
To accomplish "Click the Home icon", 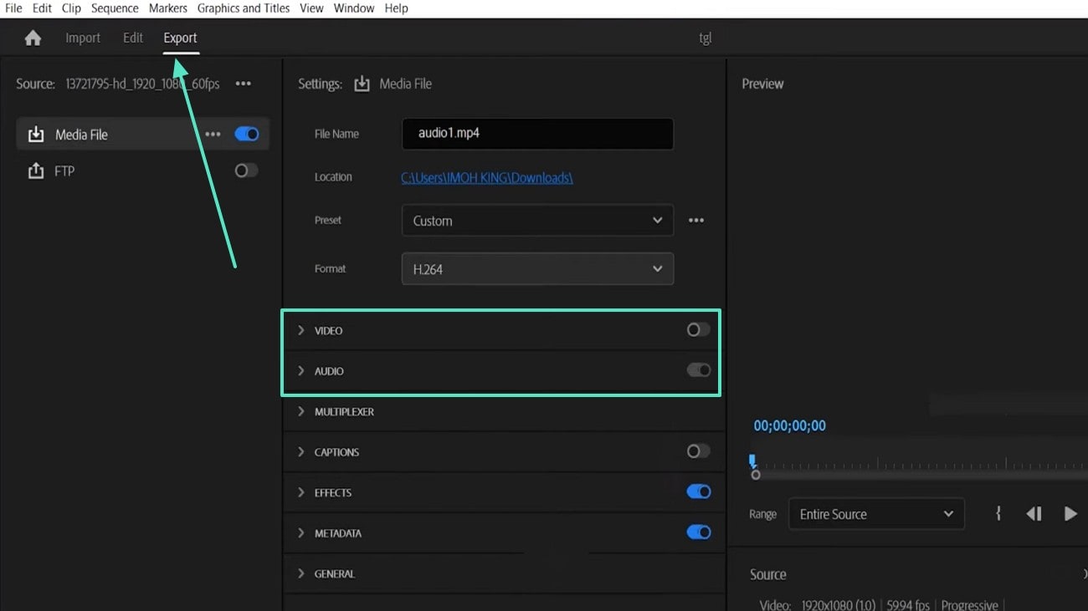I will tap(32, 38).
